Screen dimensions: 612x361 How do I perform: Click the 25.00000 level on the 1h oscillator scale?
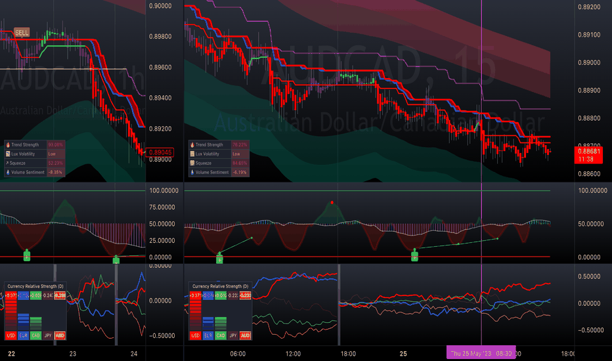[x=164, y=240]
